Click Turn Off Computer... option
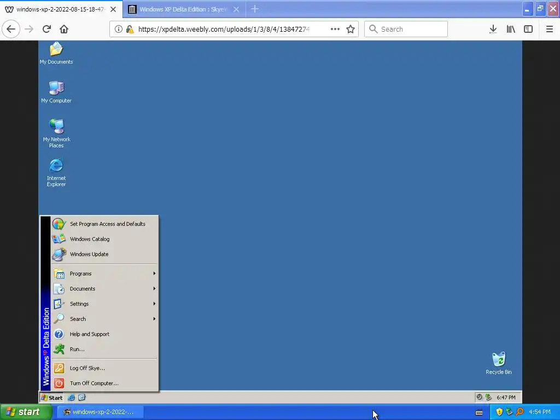The height and width of the screenshot is (420, 560). point(104,383)
